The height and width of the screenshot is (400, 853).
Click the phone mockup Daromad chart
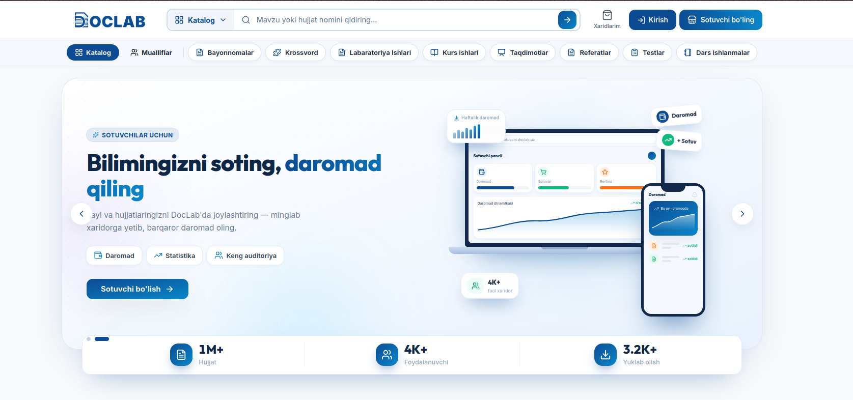[673, 218]
